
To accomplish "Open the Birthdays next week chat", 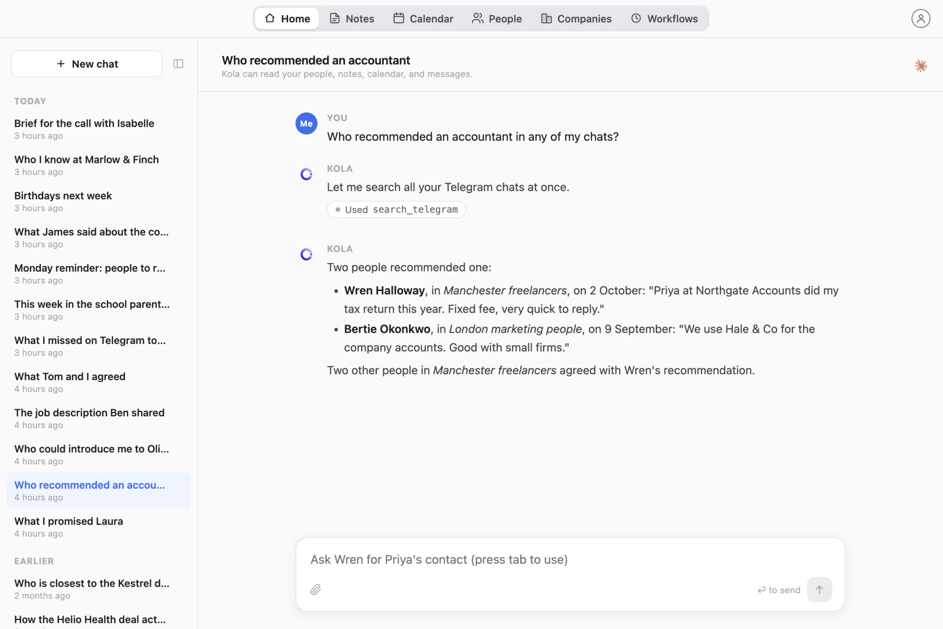I will (x=98, y=201).
